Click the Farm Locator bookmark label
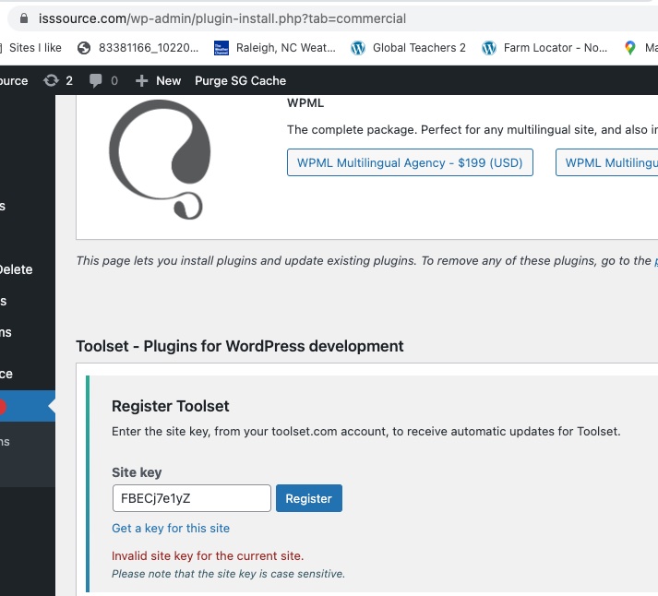 [x=556, y=48]
